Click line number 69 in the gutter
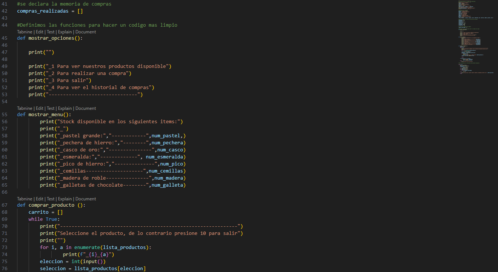 click(4, 219)
